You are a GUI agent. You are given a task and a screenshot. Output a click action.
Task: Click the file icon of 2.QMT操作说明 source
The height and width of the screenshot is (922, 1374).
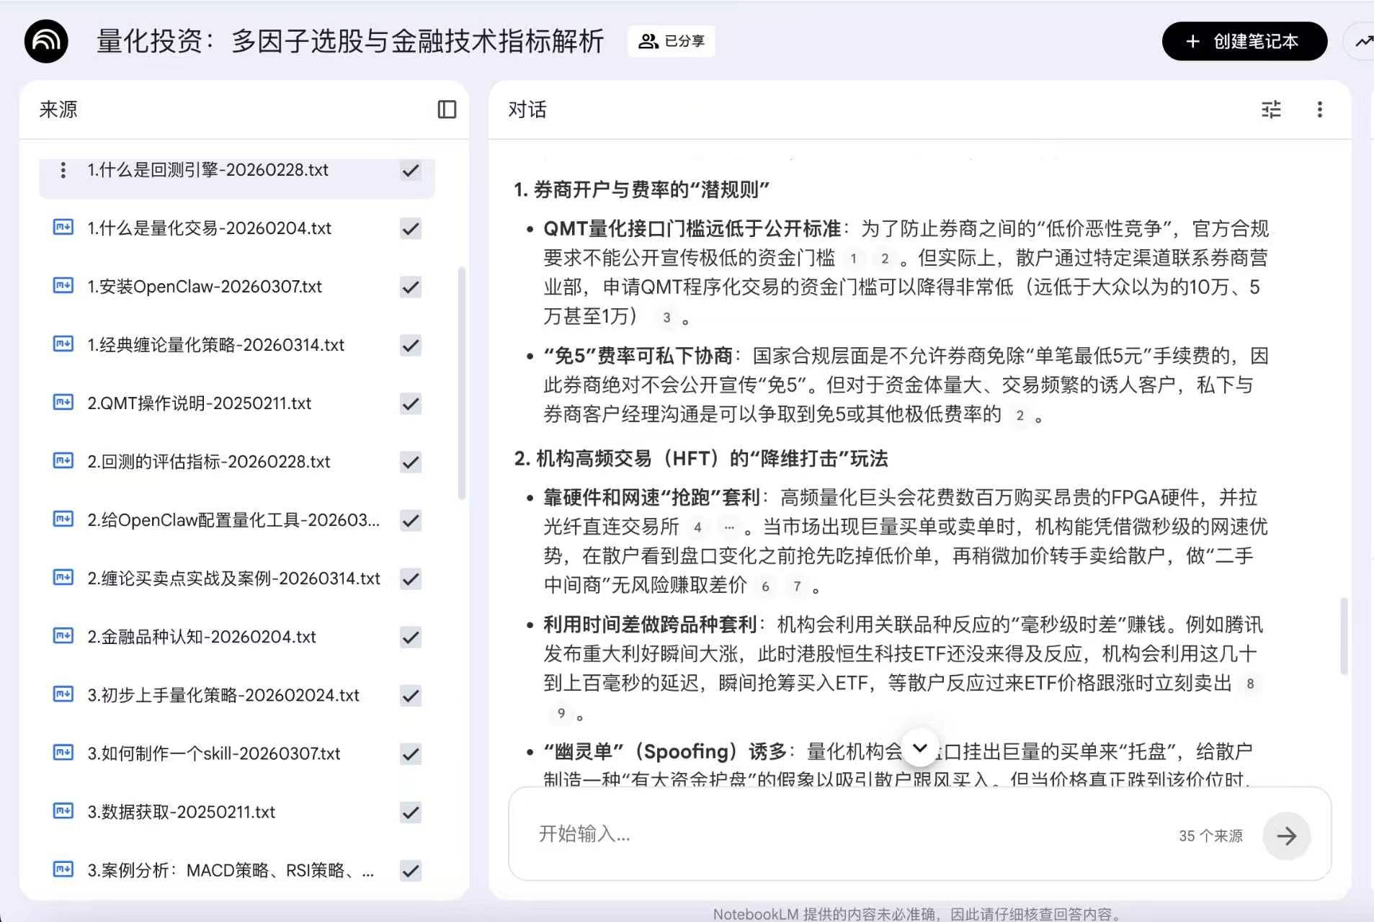63,403
